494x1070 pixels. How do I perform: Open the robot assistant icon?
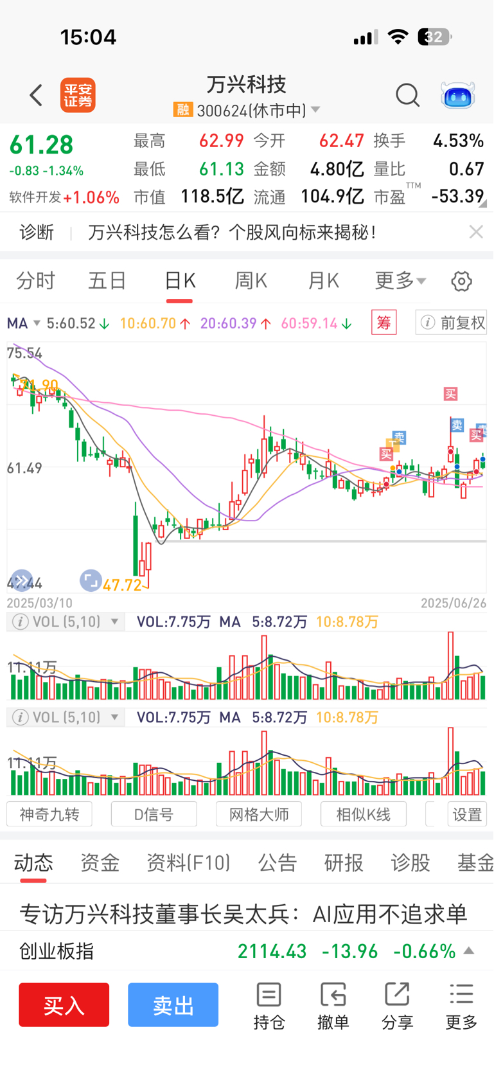coord(457,95)
